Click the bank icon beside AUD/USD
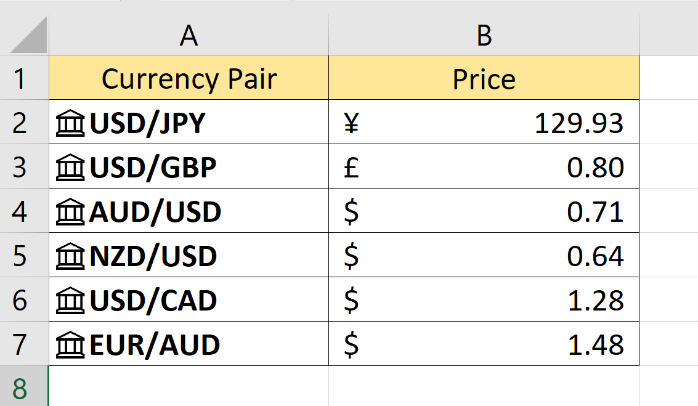The image size is (698, 406). [71, 211]
